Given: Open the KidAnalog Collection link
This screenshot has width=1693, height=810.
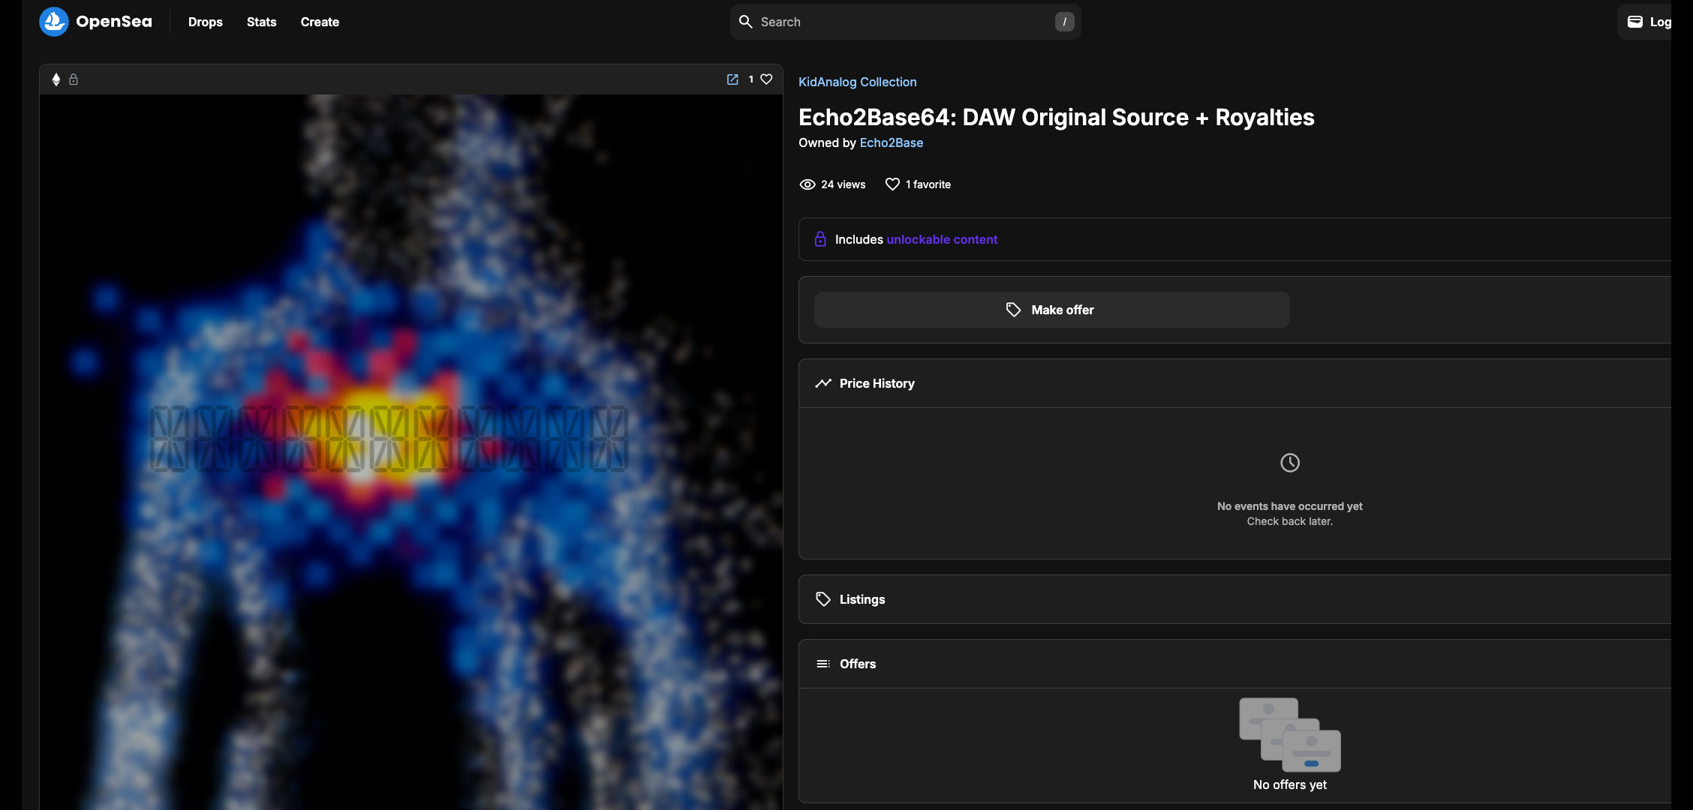Looking at the screenshot, I should (858, 82).
